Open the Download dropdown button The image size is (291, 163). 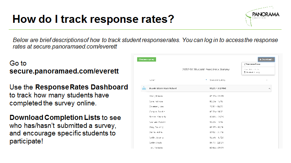click(266, 59)
